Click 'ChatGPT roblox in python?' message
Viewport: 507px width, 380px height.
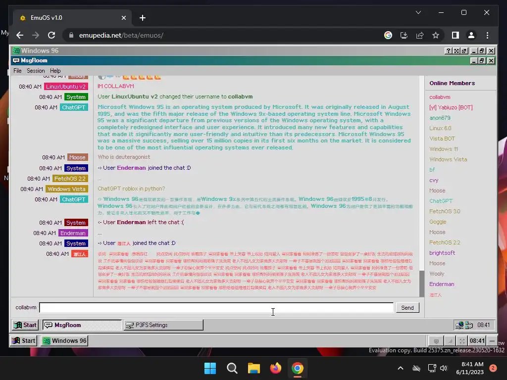[131, 189]
